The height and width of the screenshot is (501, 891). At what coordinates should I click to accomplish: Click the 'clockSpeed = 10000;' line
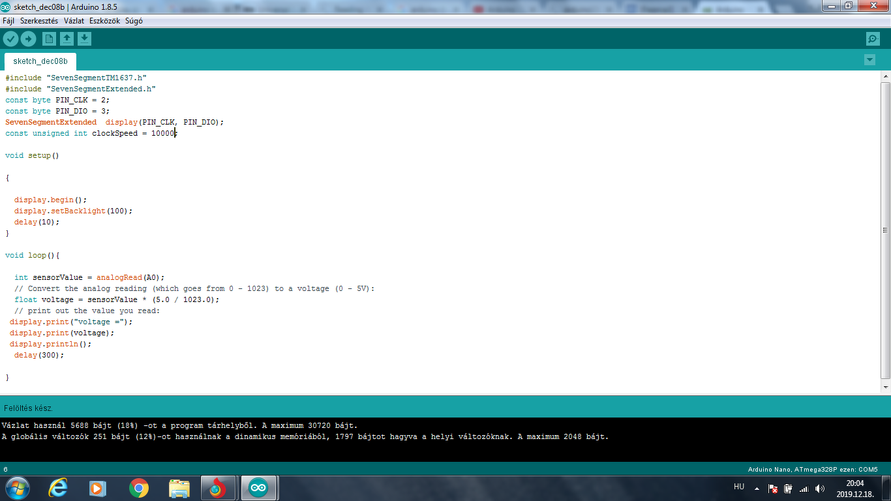point(91,133)
